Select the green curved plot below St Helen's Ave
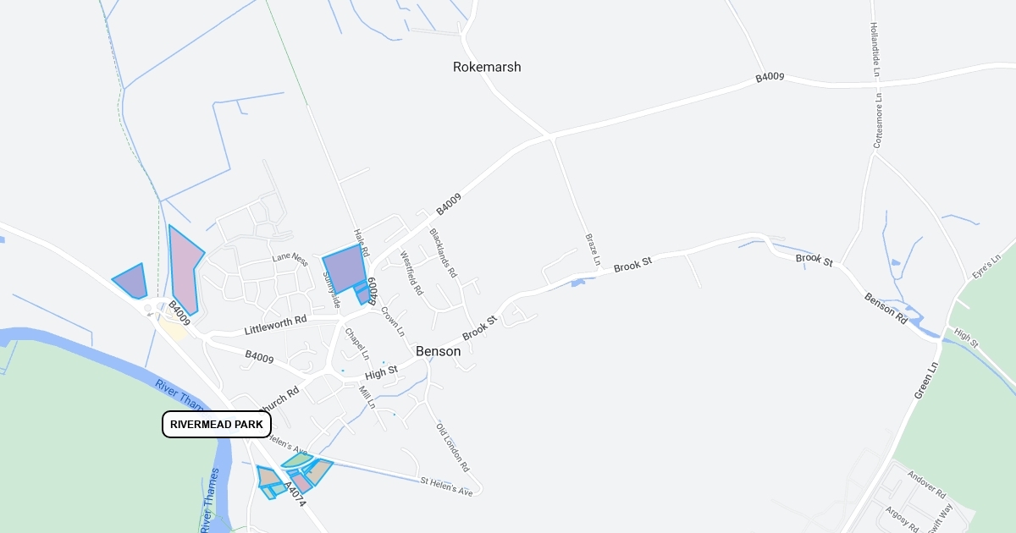Viewport: 1016px width, 533px height. [x=298, y=460]
